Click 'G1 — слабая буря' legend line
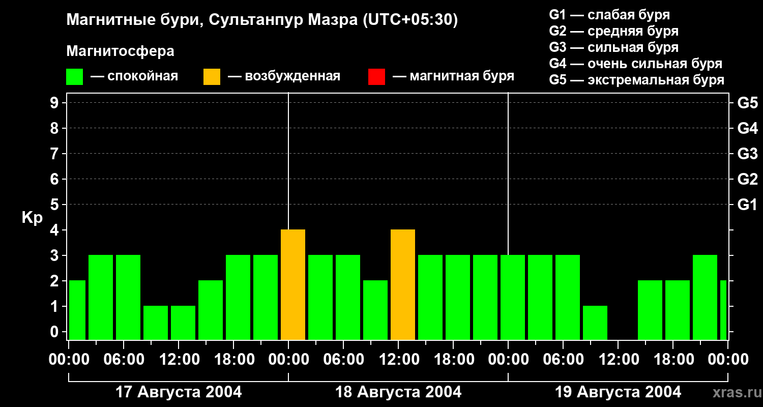The image size is (763, 407). pyautogui.click(x=609, y=15)
